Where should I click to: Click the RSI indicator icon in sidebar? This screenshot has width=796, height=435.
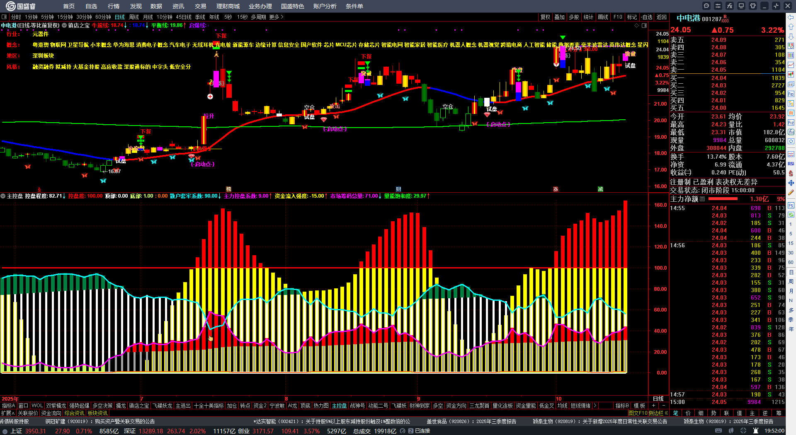pyautogui.click(x=791, y=164)
